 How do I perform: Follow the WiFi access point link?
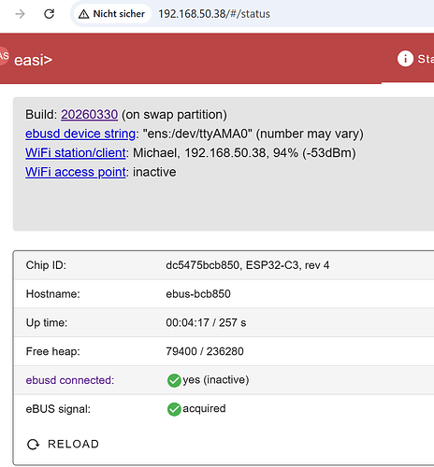[x=76, y=172]
